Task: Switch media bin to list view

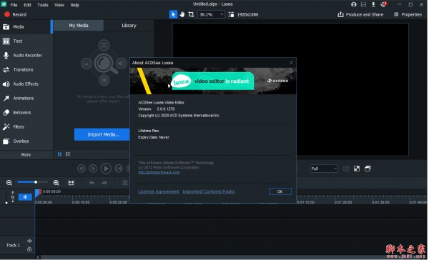Action: [68, 154]
